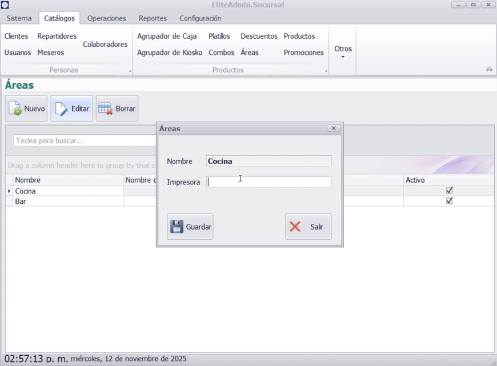Close the Áreas dialog with X
Image resolution: width=497 pixels, height=366 pixels.
click(x=334, y=128)
